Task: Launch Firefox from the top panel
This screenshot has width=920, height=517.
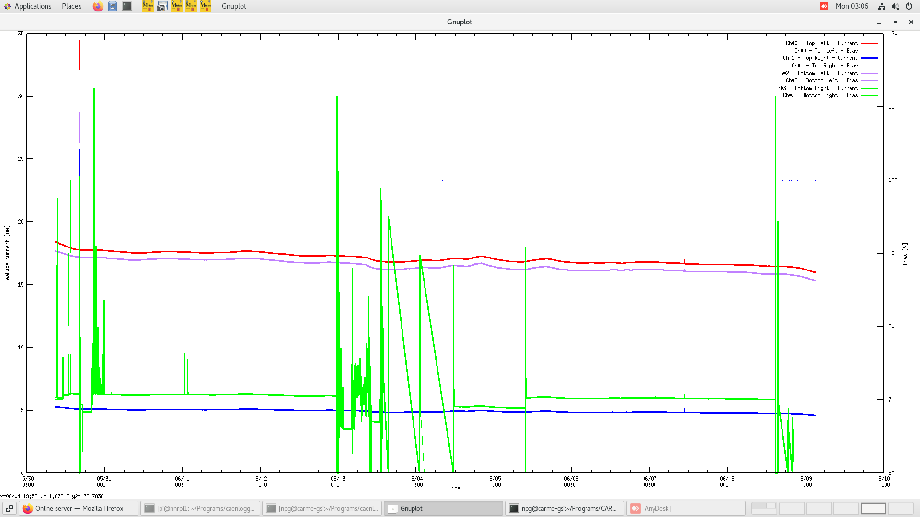Action: [98, 6]
